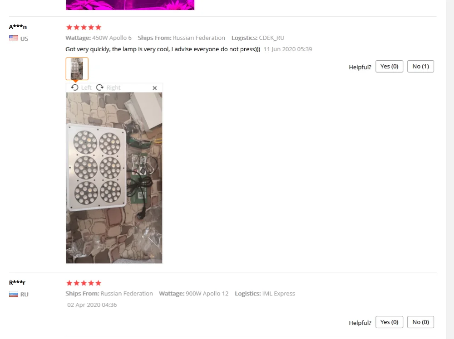The width and height of the screenshot is (454, 339).
Task: Vote No (0) on R***r's review
Action: pos(420,322)
